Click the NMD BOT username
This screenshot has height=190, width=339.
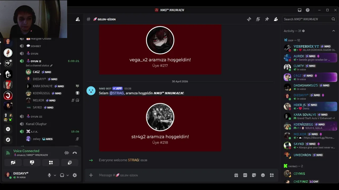coord(105,88)
